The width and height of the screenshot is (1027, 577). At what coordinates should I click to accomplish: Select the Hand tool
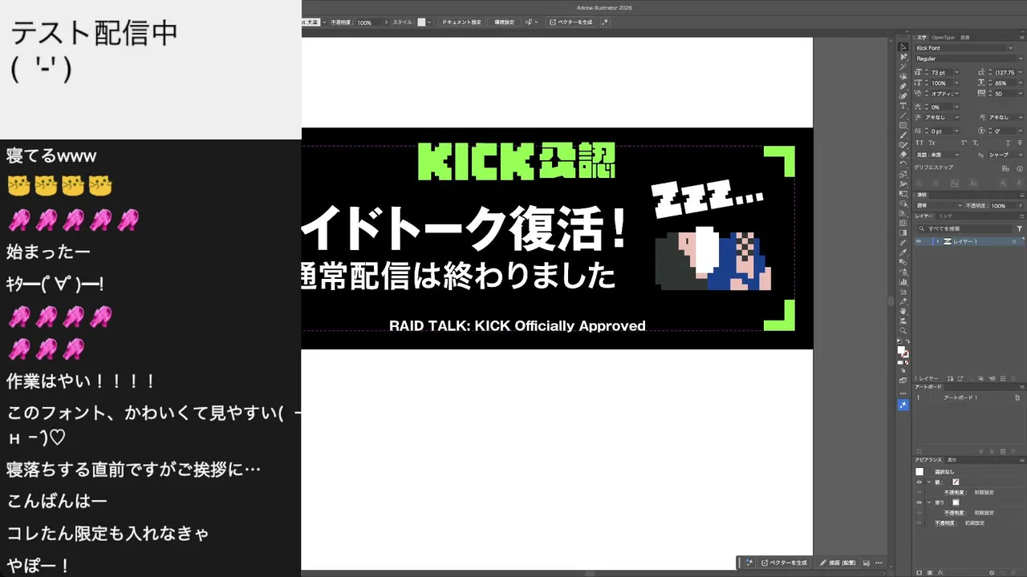coord(903,311)
